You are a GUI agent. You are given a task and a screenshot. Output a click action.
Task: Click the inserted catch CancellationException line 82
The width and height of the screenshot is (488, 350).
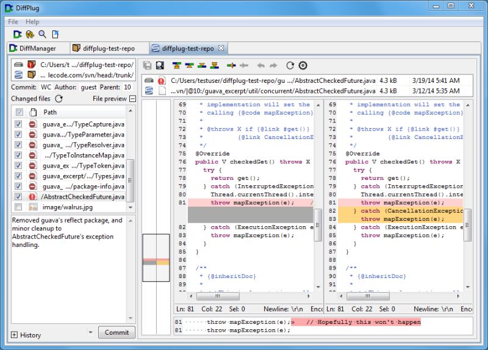(x=400, y=210)
